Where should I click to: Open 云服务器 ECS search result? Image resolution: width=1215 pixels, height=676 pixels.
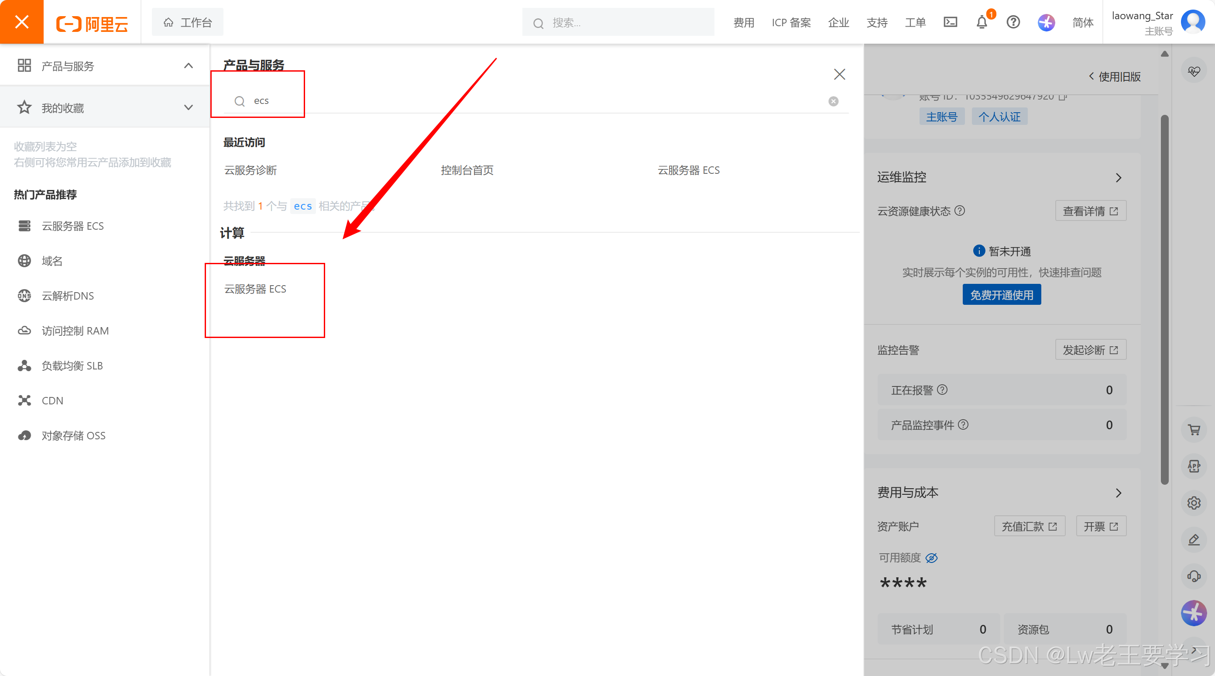[255, 289]
